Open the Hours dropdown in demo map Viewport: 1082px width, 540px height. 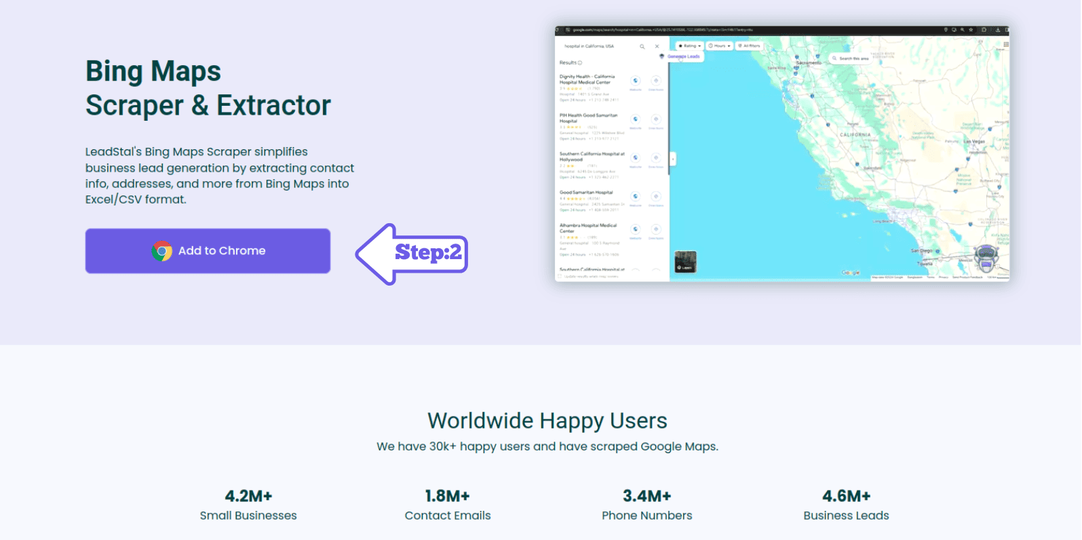(x=720, y=46)
